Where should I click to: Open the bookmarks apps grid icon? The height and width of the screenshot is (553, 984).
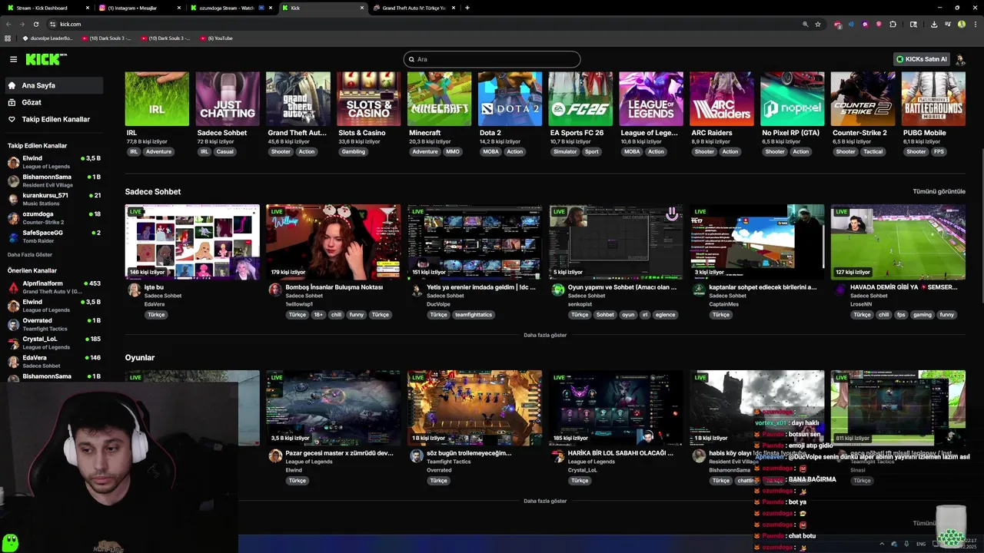point(8,38)
